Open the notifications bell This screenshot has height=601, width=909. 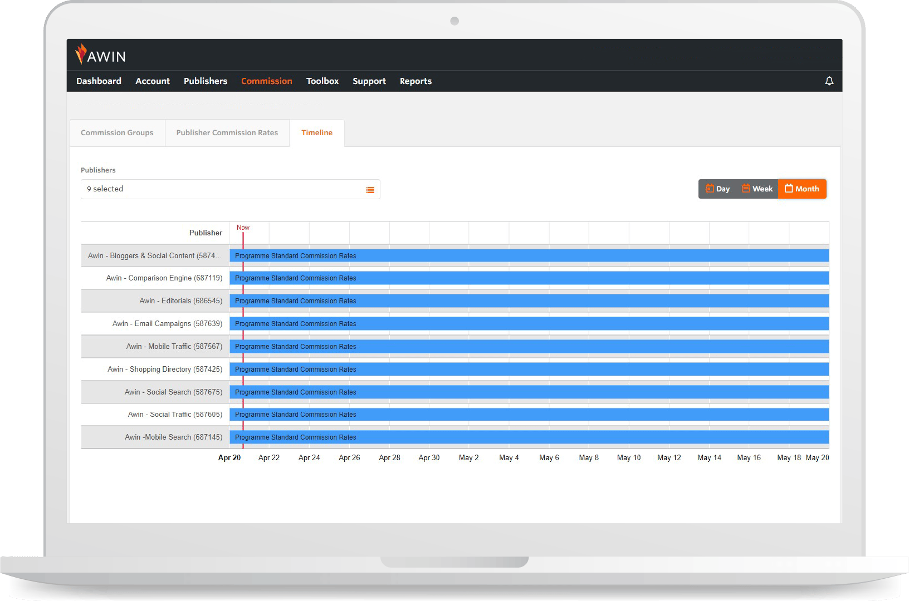pyautogui.click(x=829, y=81)
